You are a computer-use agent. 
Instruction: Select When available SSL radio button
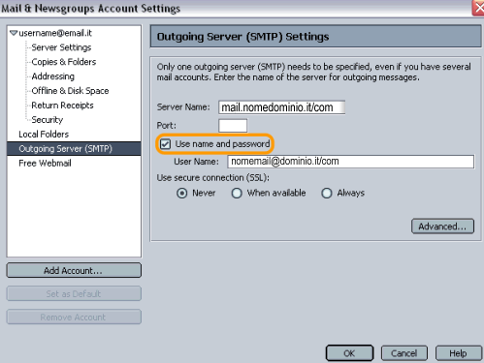237,193
